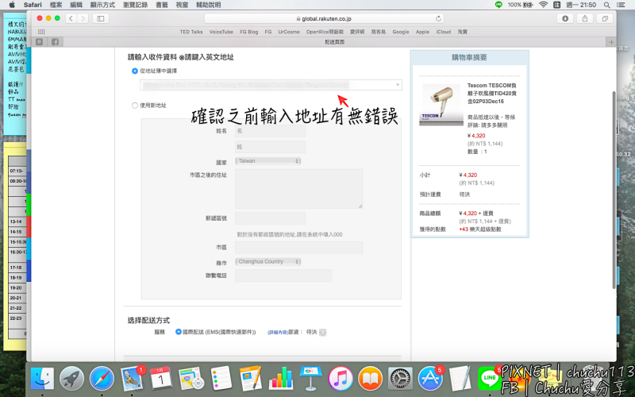
Task: Click the reload icon in address bar
Action: [x=438, y=17]
